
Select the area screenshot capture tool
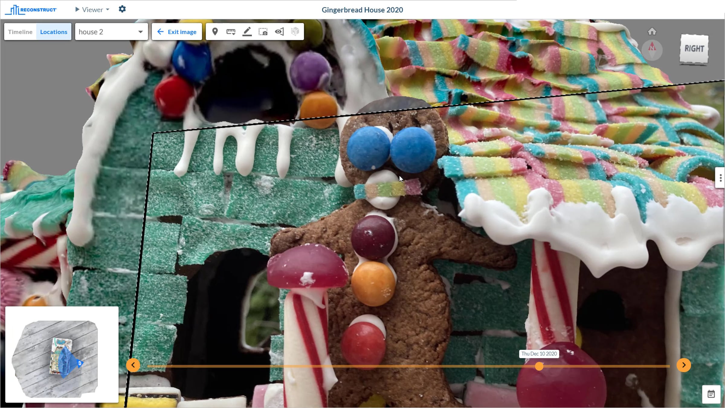tap(263, 31)
